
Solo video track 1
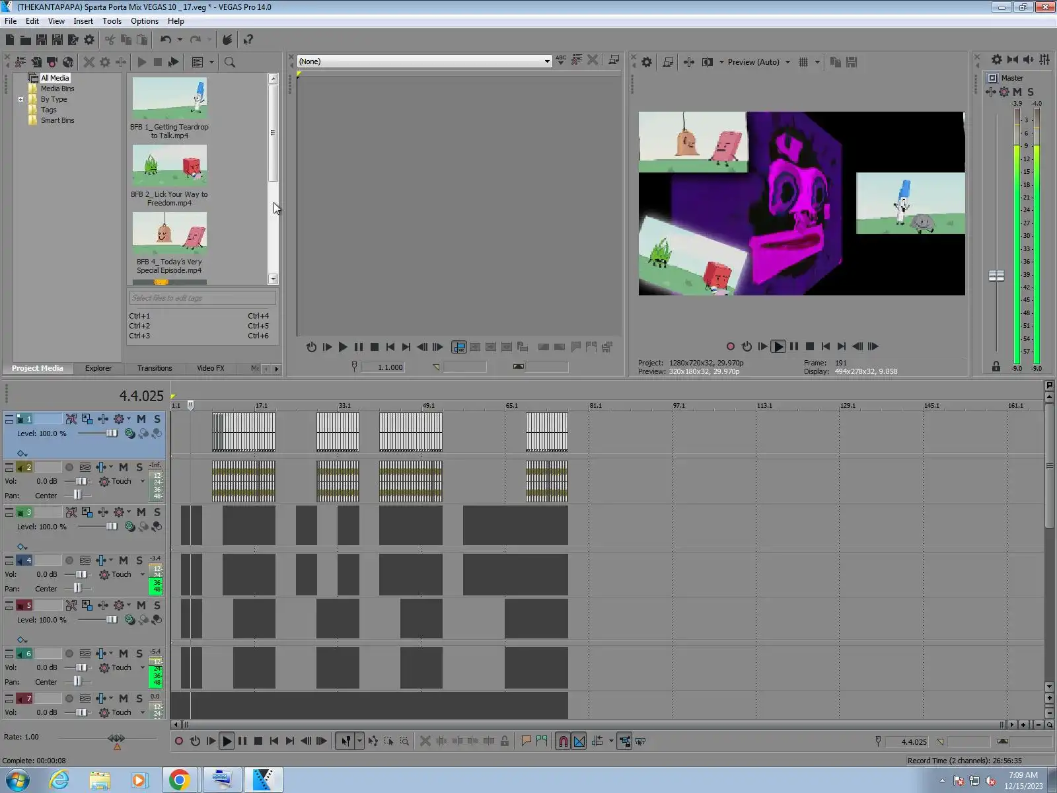pyautogui.click(x=157, y=419)
